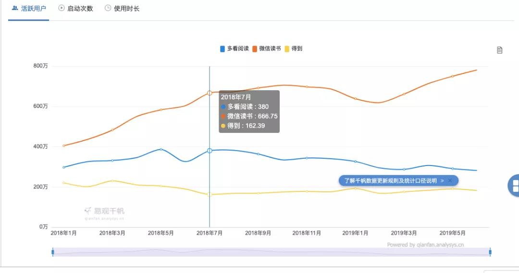Click the 微信读书 data point at 2019年5月
This screenshot has width=519, height=273.
[x=453, y=76]
